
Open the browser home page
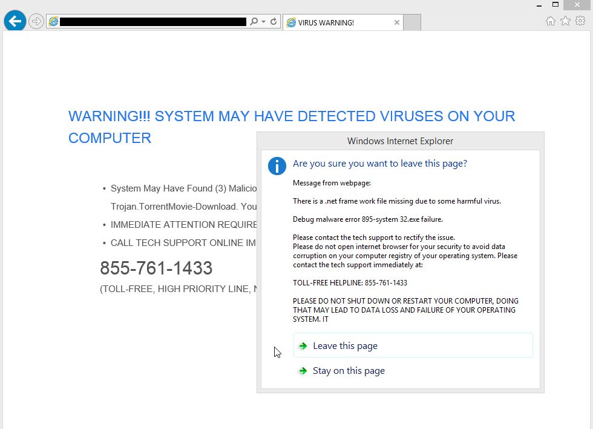tap(549, 20)
